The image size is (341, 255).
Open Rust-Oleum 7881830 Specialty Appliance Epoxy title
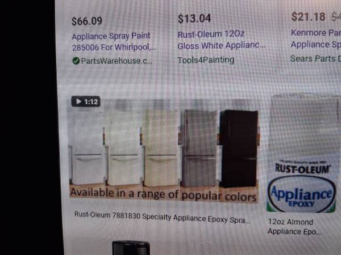(x=162, y=217)
